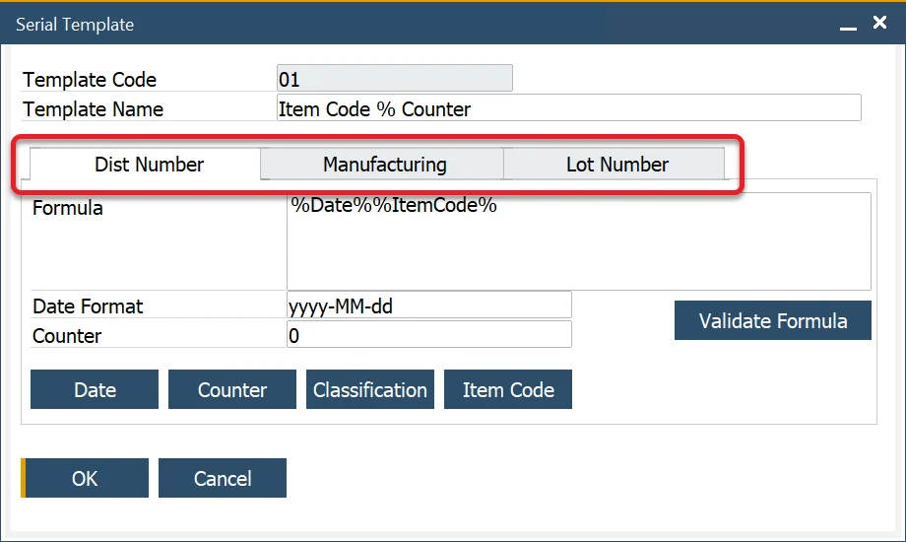Insert Date placeholder using Date button

(x=95, y=390)
